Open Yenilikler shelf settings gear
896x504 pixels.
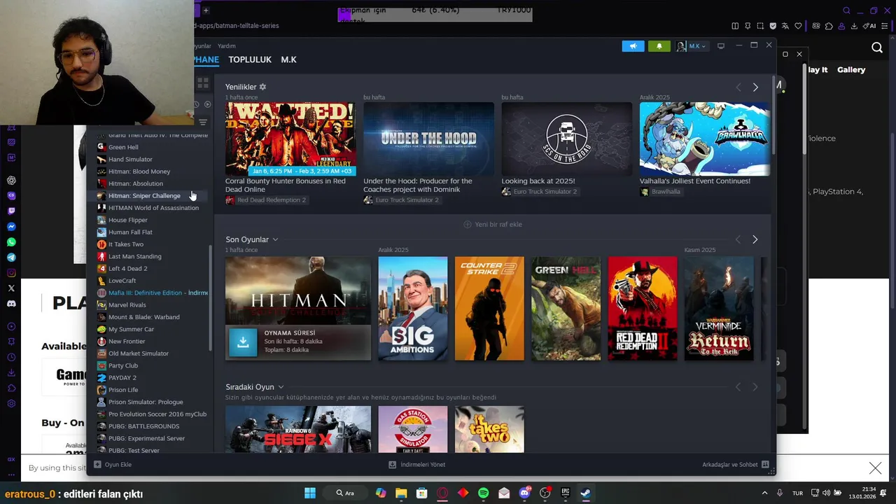(x=262, y=87)
